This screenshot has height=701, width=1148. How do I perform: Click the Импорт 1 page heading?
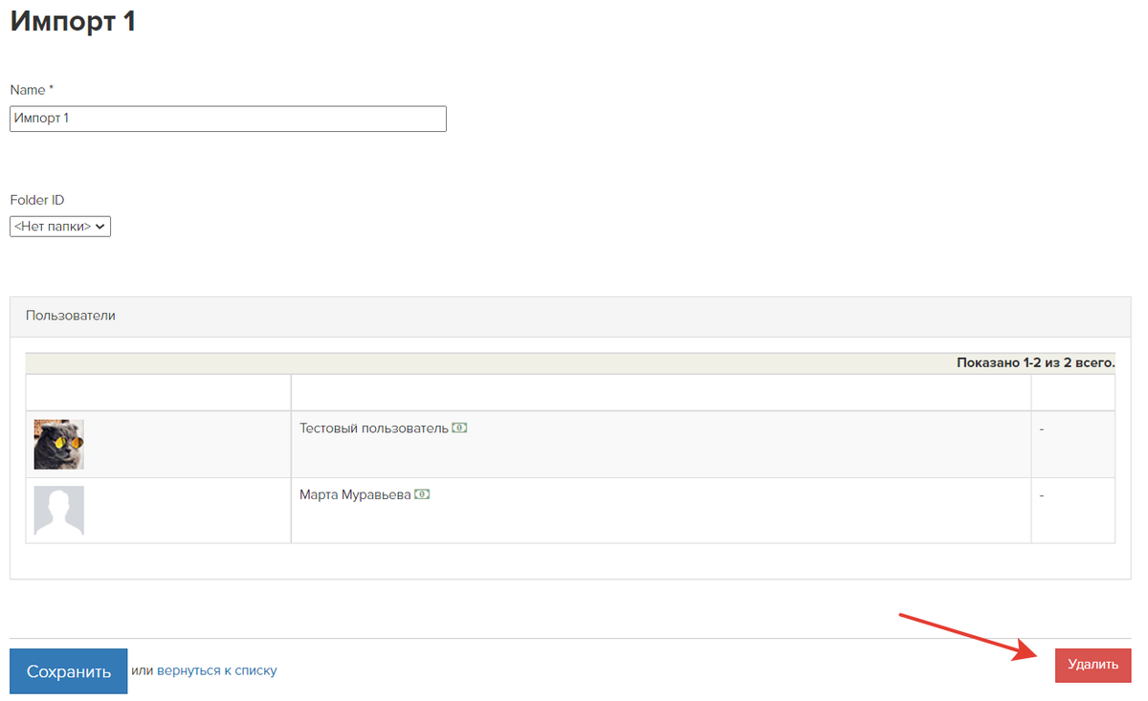[73, 22]
